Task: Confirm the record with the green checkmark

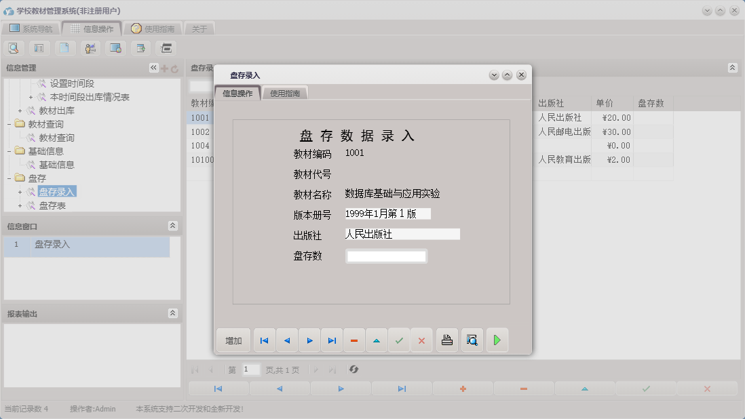Action: click(x=399, y=340)
